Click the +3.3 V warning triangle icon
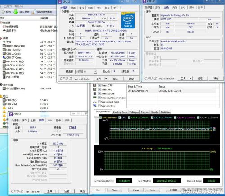 [x=4, y=108]
